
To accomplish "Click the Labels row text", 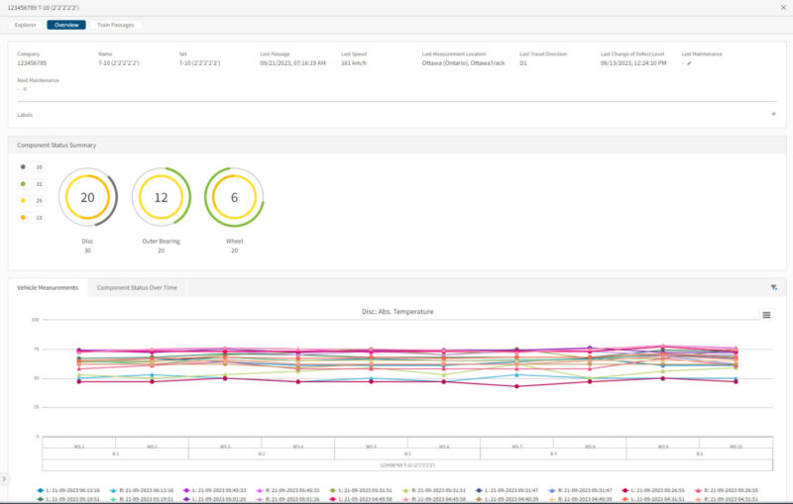I will [25, 115].
